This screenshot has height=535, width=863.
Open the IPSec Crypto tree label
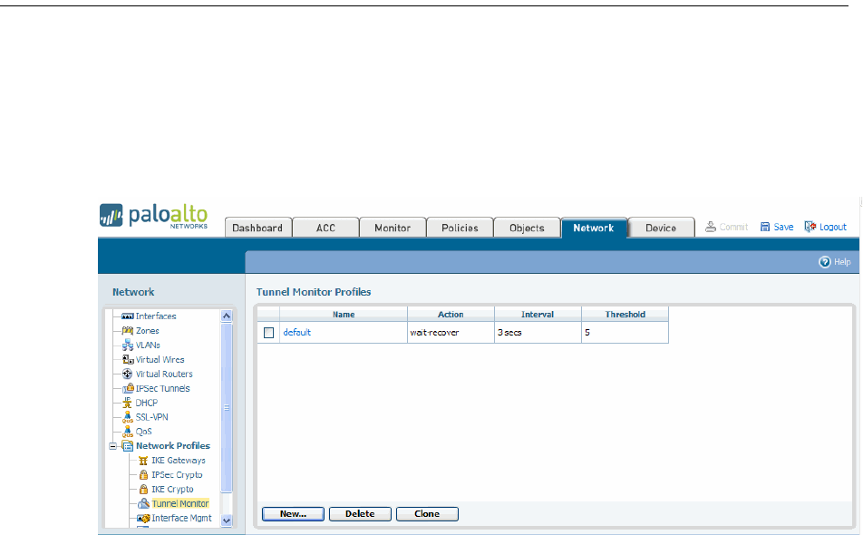click(x=177, y=474)
